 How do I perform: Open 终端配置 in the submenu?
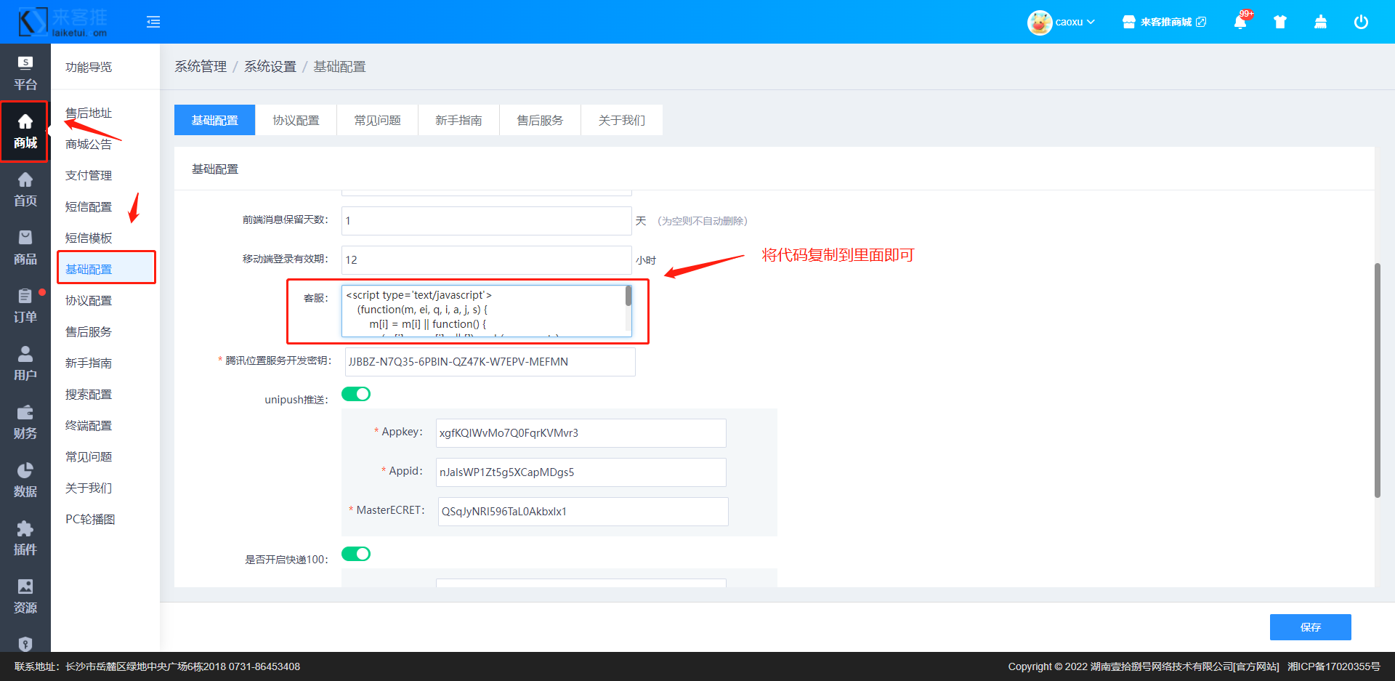click(89, 425)
